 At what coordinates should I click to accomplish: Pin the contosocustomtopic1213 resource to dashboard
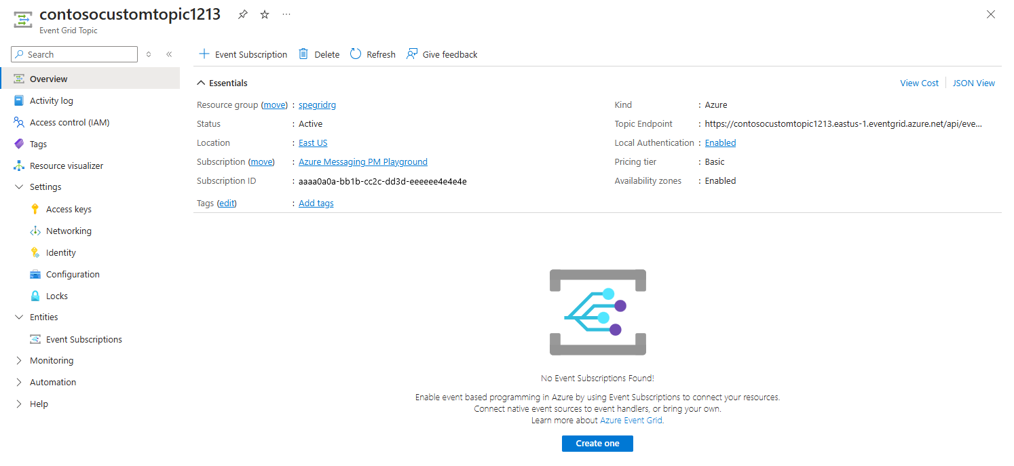243,14
